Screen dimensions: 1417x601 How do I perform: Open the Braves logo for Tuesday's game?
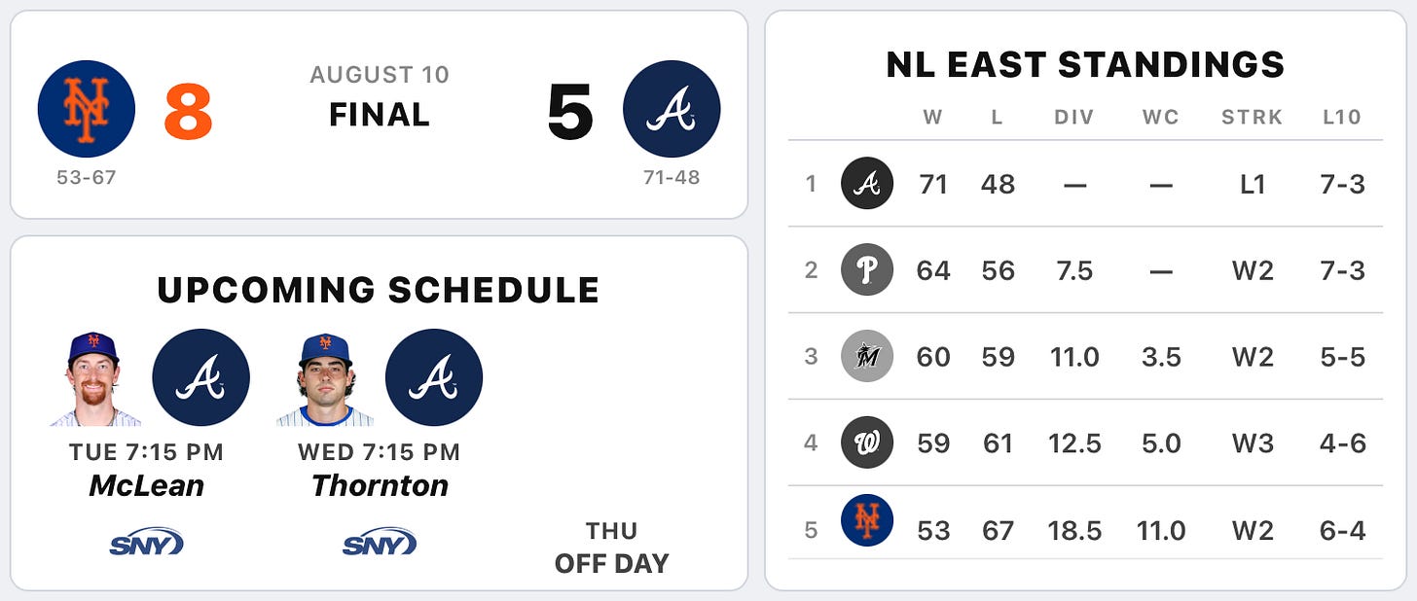(x=201, y=377)
